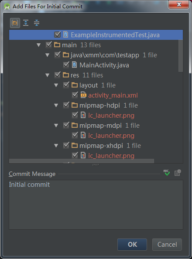Click the file tree horizontal scrollbar
Viewport: 192px width, 259px height.
tap(82, 161)
